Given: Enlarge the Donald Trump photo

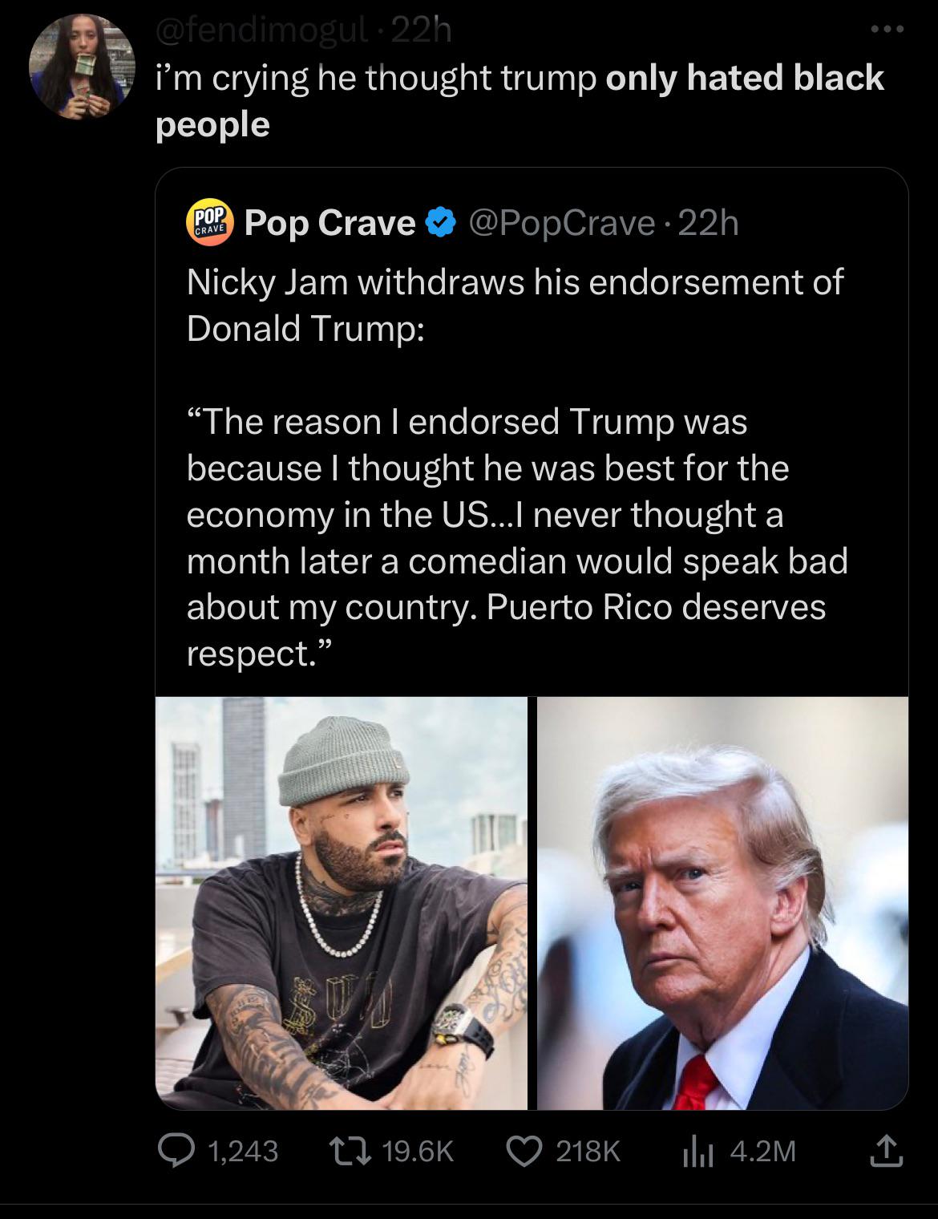Looking at the screenshot, I should [722, 902].
